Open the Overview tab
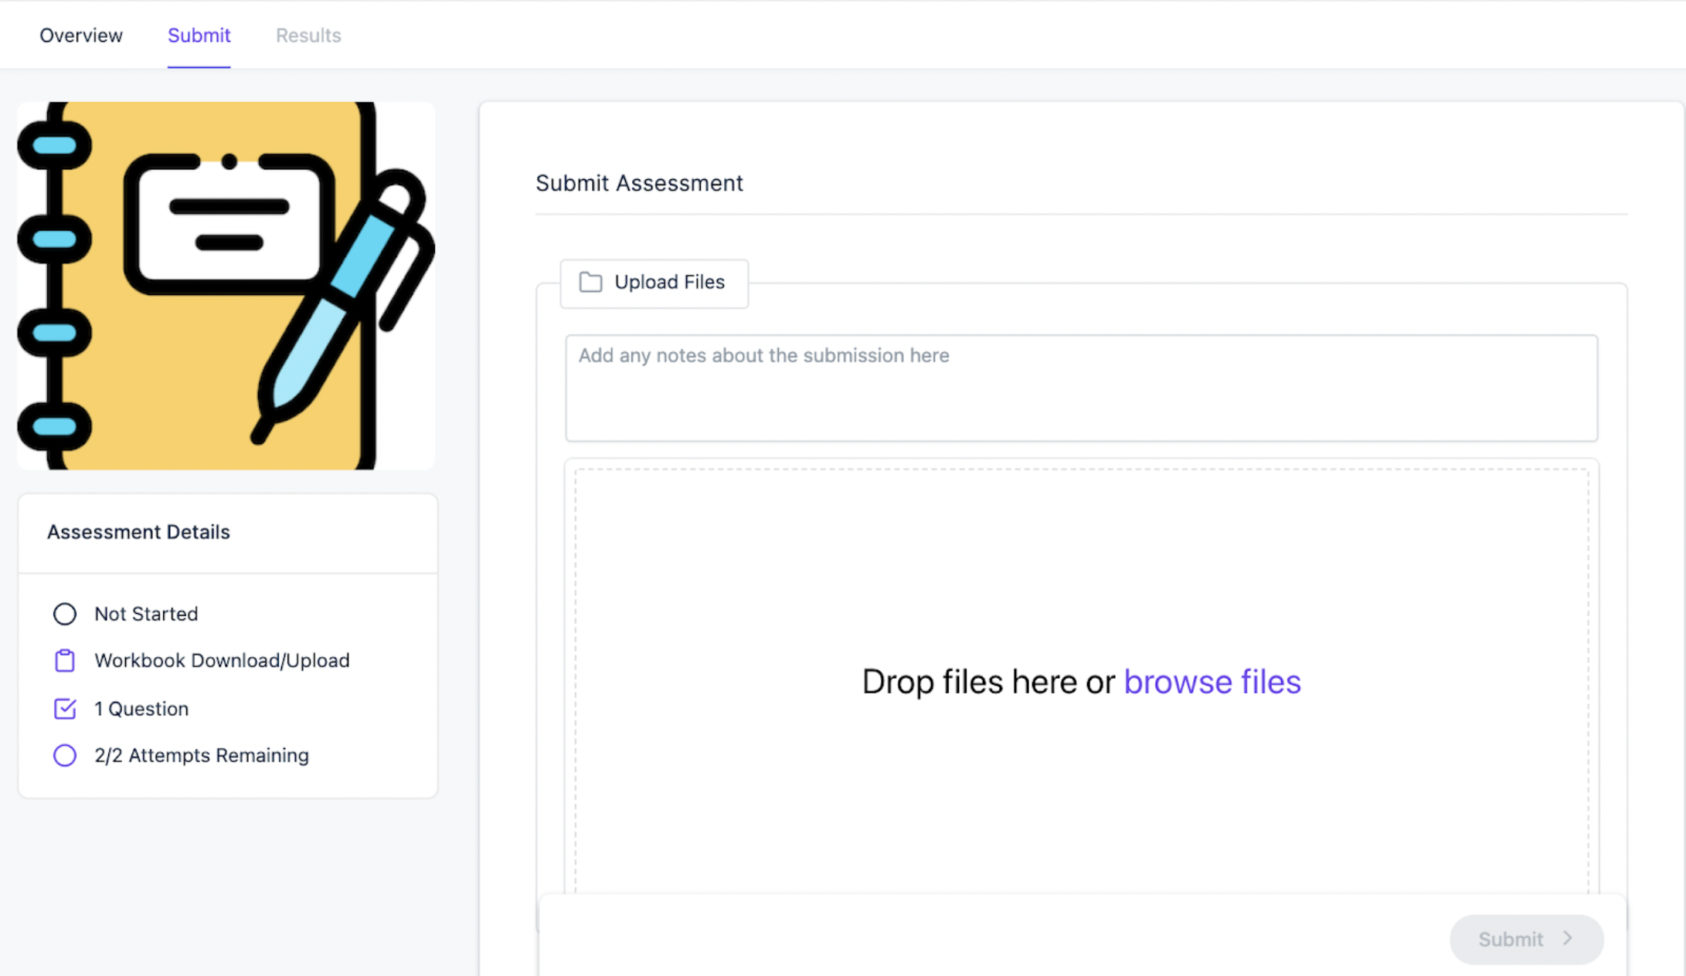This screenshot has height=976, width=1686. (81, 36)
